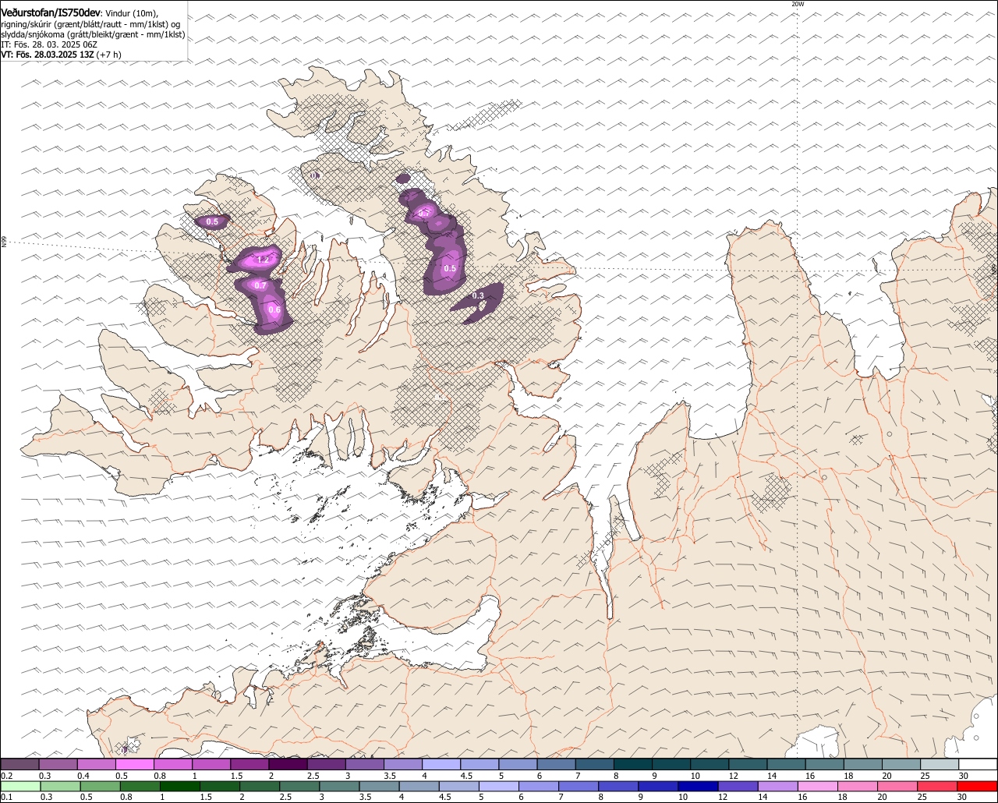Click the 20W longitude label
This screenshot has height=803, width=998.
798,4
